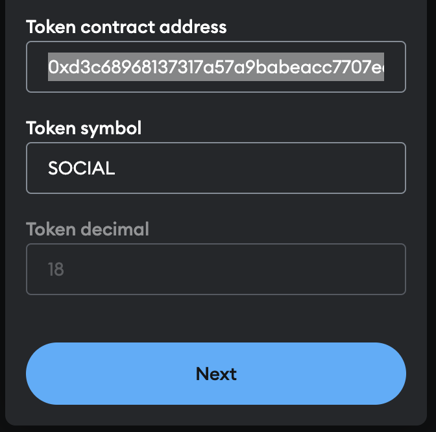
Task: Place cursor after SOCIAL in symbol field
Action: tap(116, 169)
